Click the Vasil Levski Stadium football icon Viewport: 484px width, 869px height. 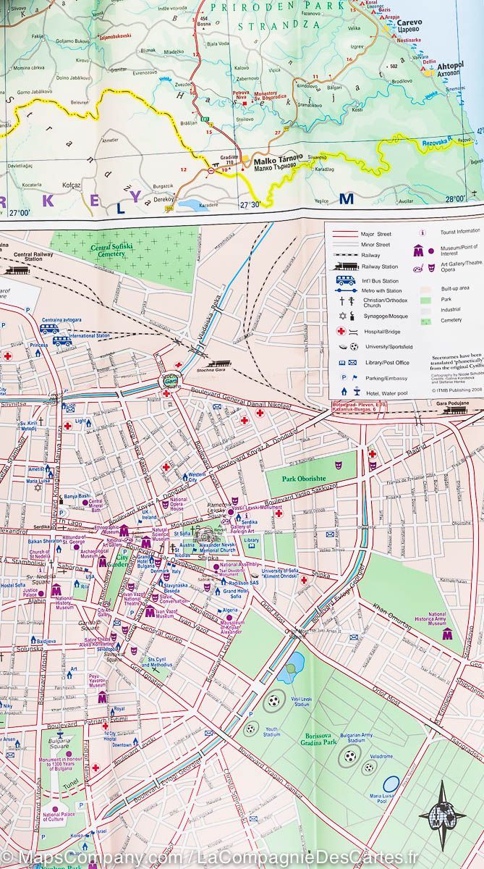coord(274,700)
